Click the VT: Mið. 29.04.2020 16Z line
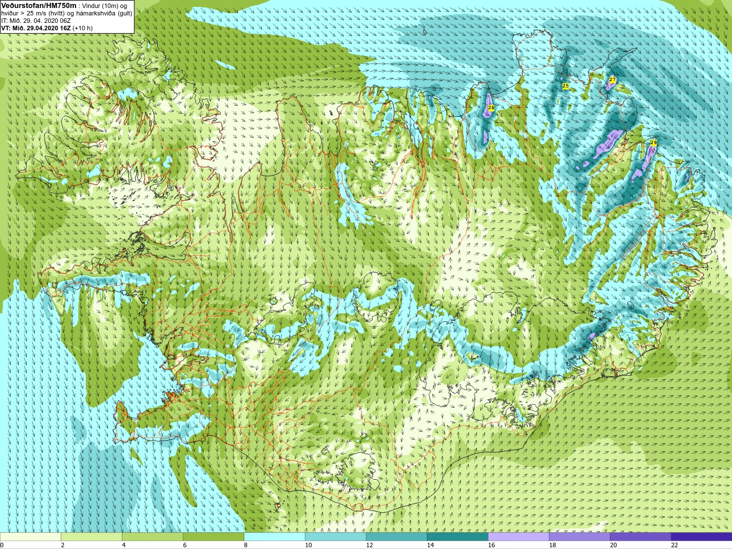 tap(47, 28)
